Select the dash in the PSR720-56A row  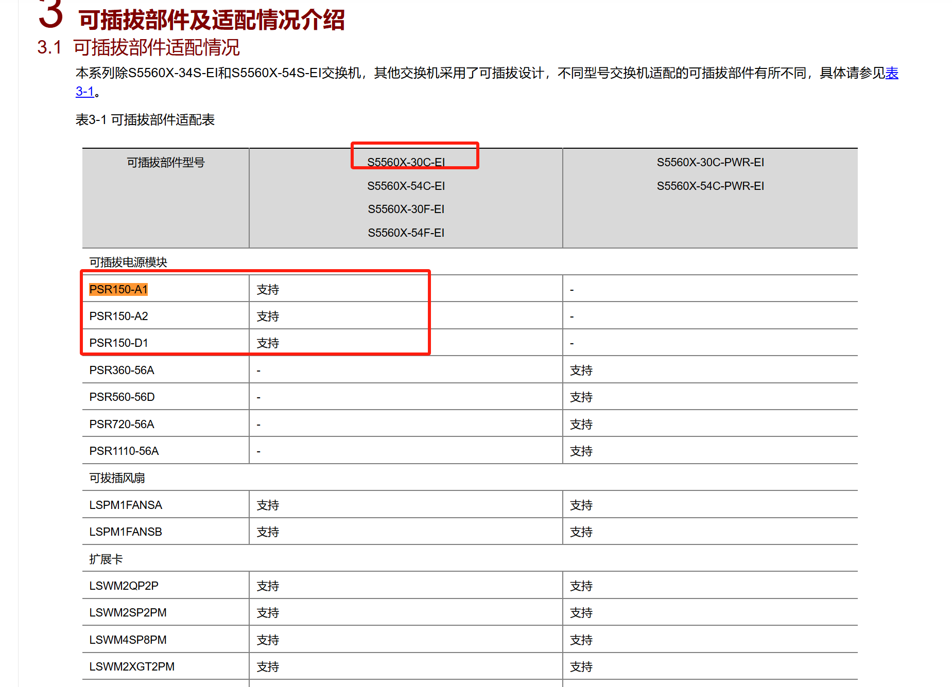(x=258, y=425)
